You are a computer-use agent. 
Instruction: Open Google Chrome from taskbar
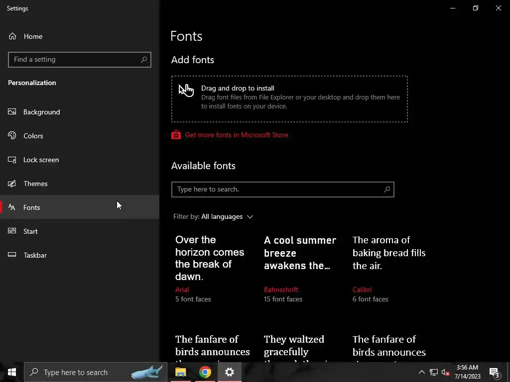click(205, 372)
